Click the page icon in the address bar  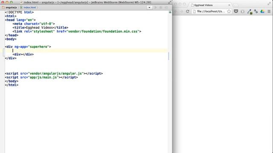pyautogui.click(x=195, y=11)
